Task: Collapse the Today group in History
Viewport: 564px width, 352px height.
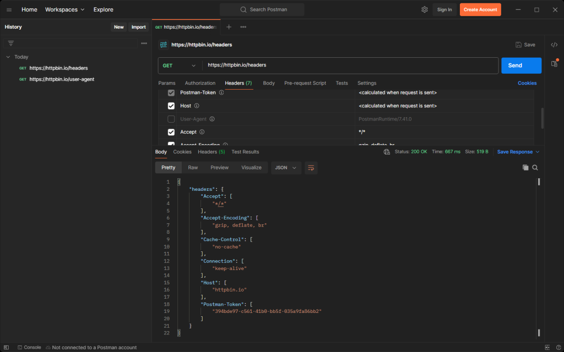Action: (8, 57)
